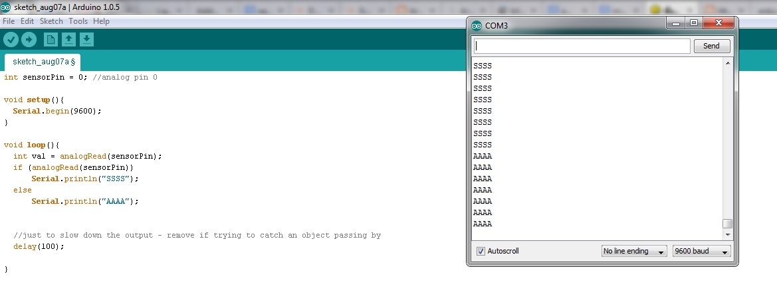Click the if (analogRead(sensorPin)) line
The image size is (777, 306).
pos(73,168)
